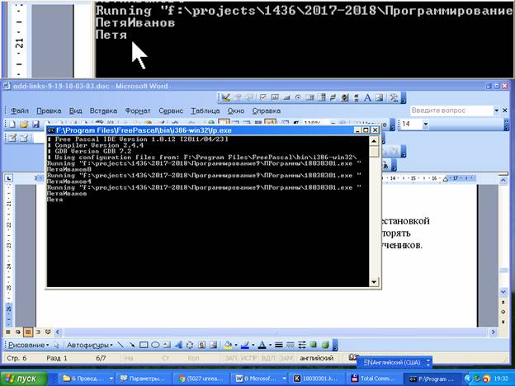
Task: Toggle ЗАП macro recording in status bar
Action: tap(231, 358)
